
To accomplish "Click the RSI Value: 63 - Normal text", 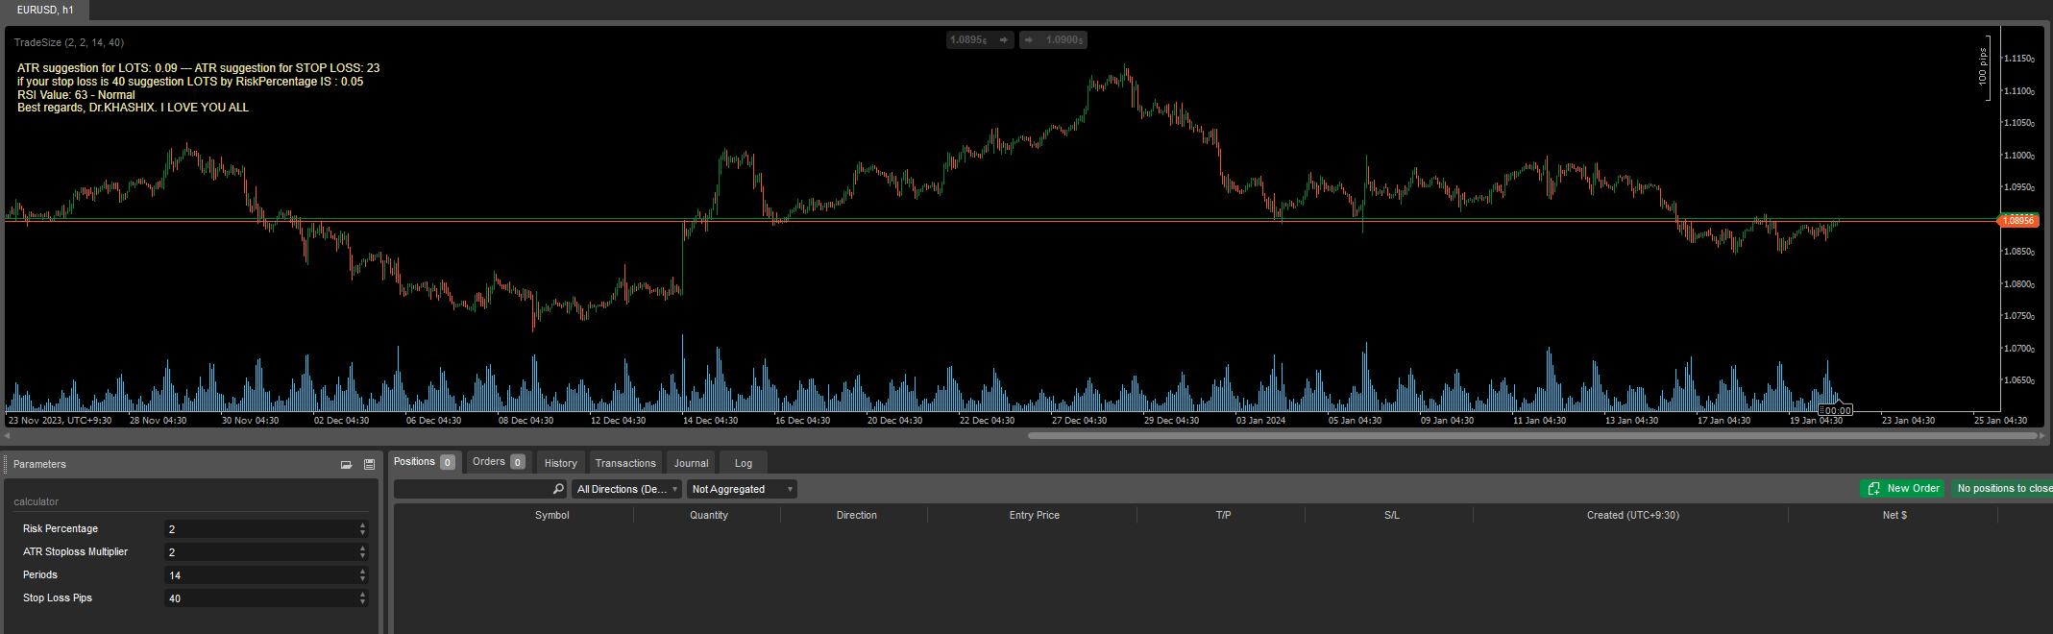I will pyautogui.click(x=76, y=95).
